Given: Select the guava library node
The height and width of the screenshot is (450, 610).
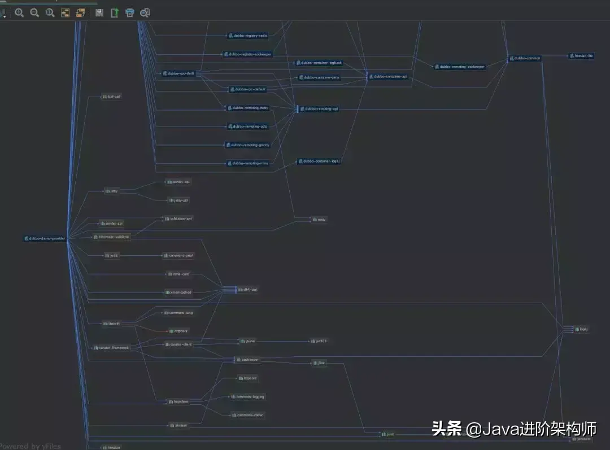Looking at the screenshot, I should click(248, 341).
